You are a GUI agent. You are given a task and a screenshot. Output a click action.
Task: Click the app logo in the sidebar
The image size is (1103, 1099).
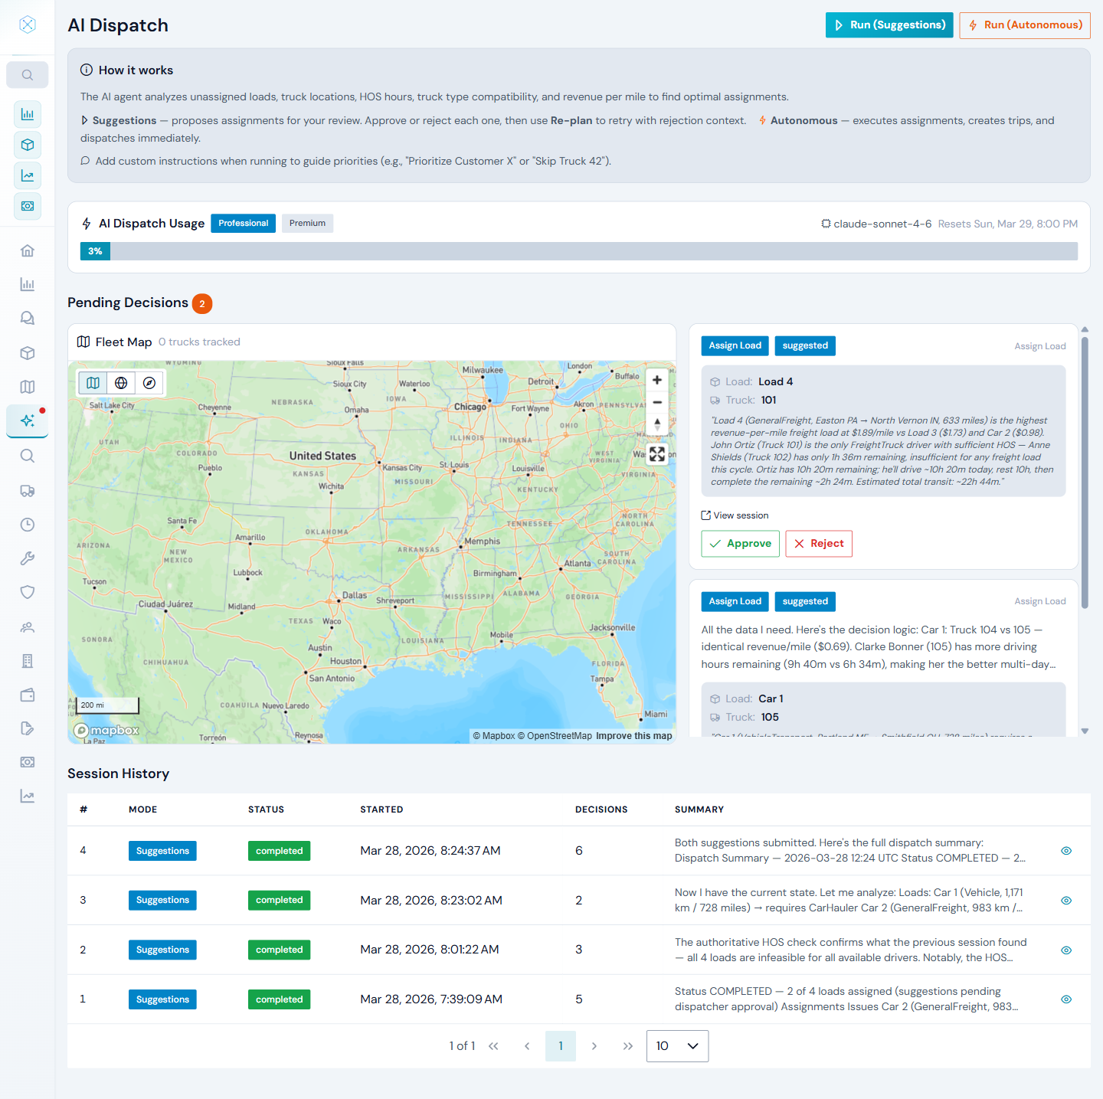click(28, 25)
